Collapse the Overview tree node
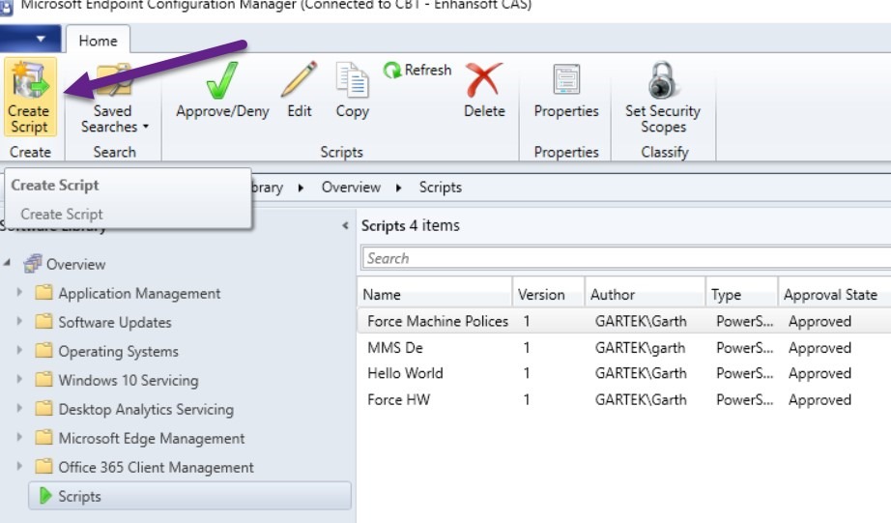Viewport: 891px width, 523px height. pos(8,263)
